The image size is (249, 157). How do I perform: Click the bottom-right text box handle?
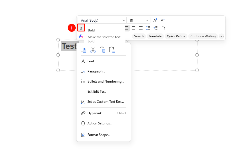coord(197,70)
